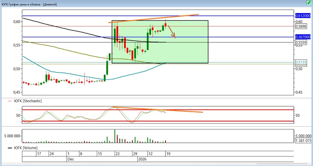313x166 pixels.
Task: Click the 0,60 label on the right price axis
Action: tap(299, 21)
